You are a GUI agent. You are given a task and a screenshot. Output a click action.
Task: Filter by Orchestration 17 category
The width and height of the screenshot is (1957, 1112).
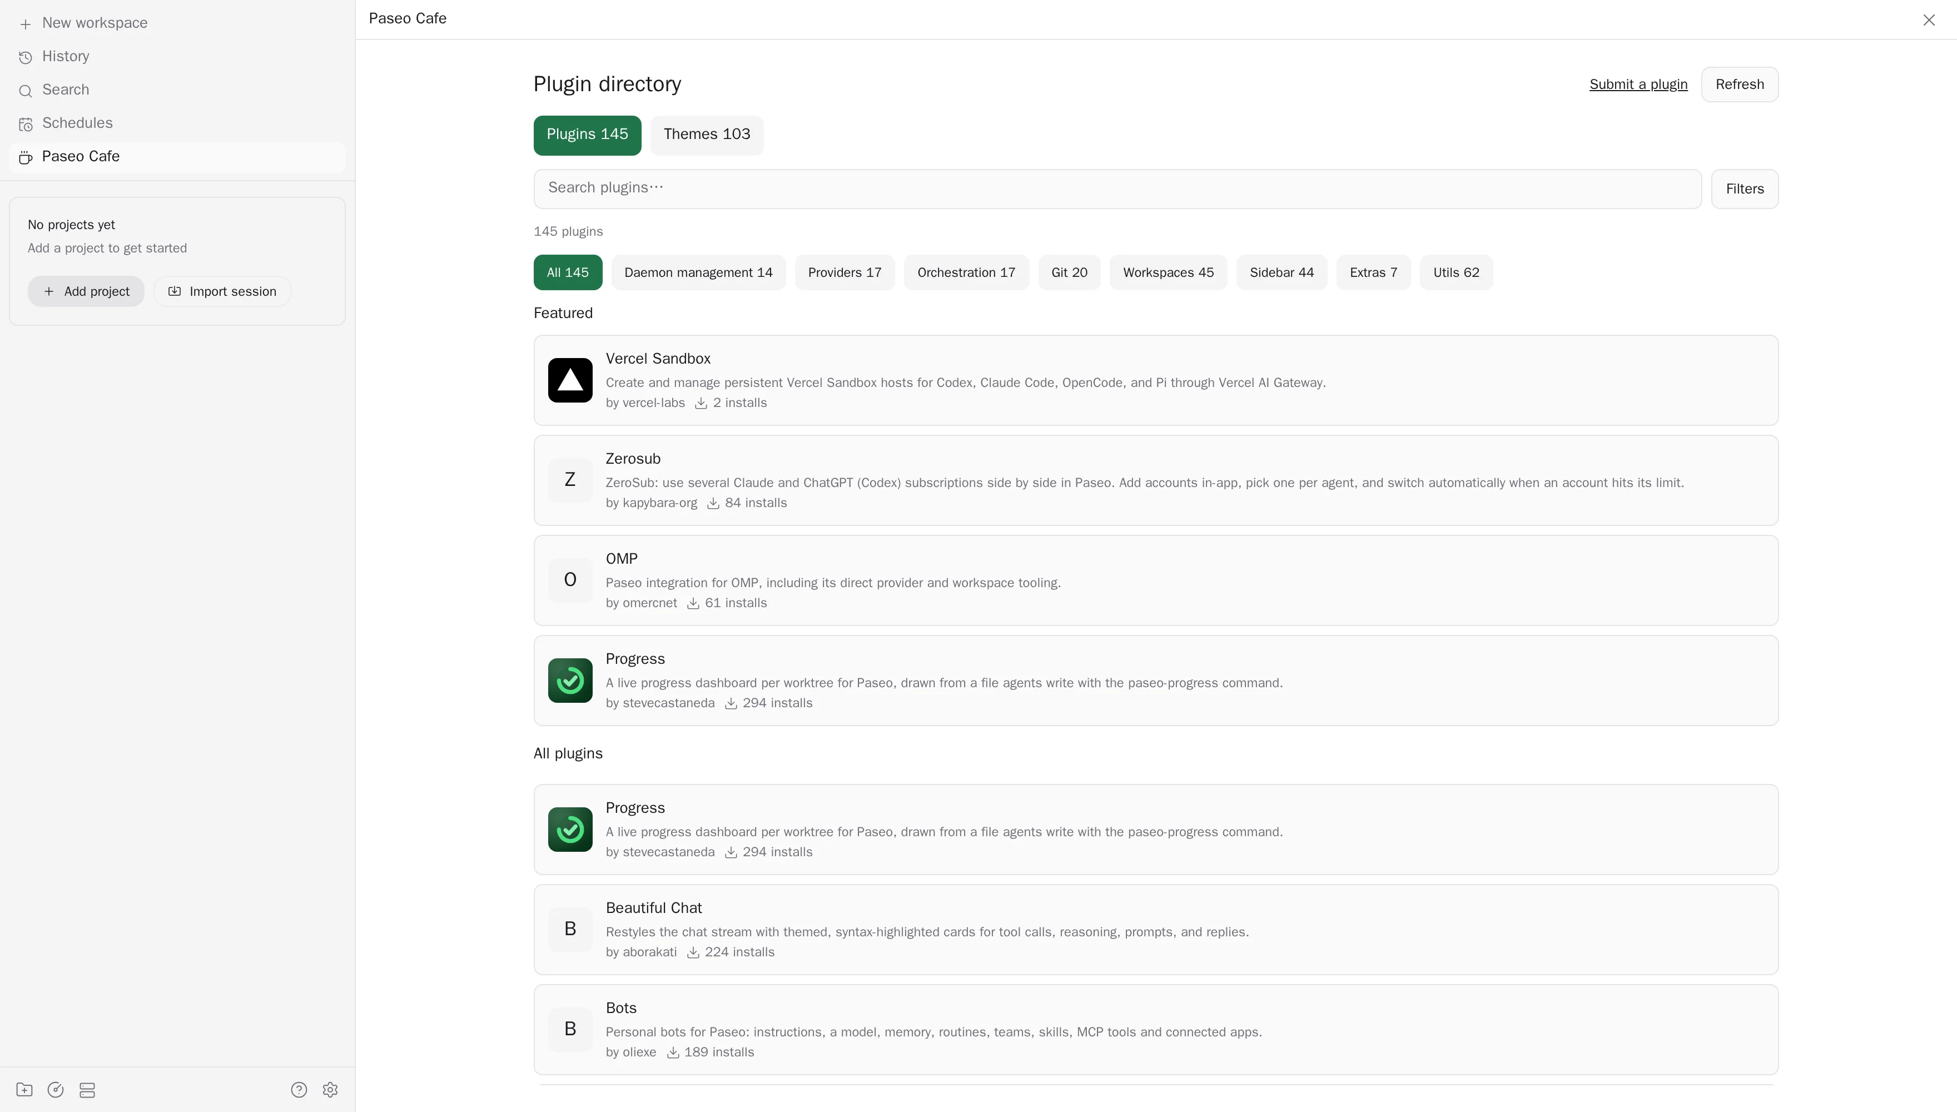(966, 272)
